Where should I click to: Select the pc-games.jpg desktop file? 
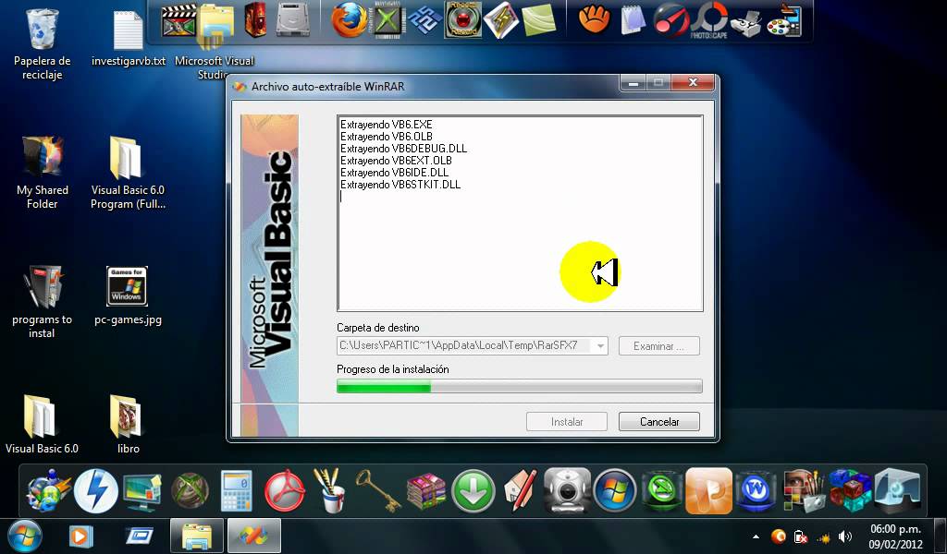coord(128,295)
